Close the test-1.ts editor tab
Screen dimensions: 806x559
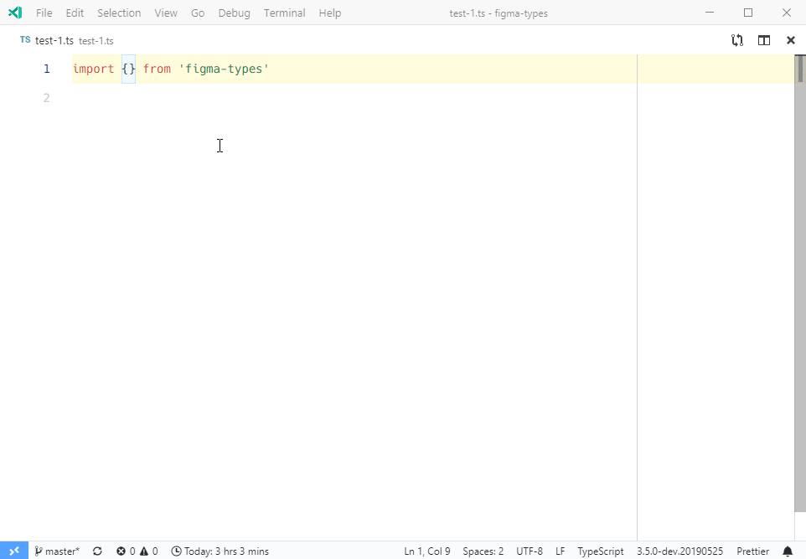click(791, 40)
